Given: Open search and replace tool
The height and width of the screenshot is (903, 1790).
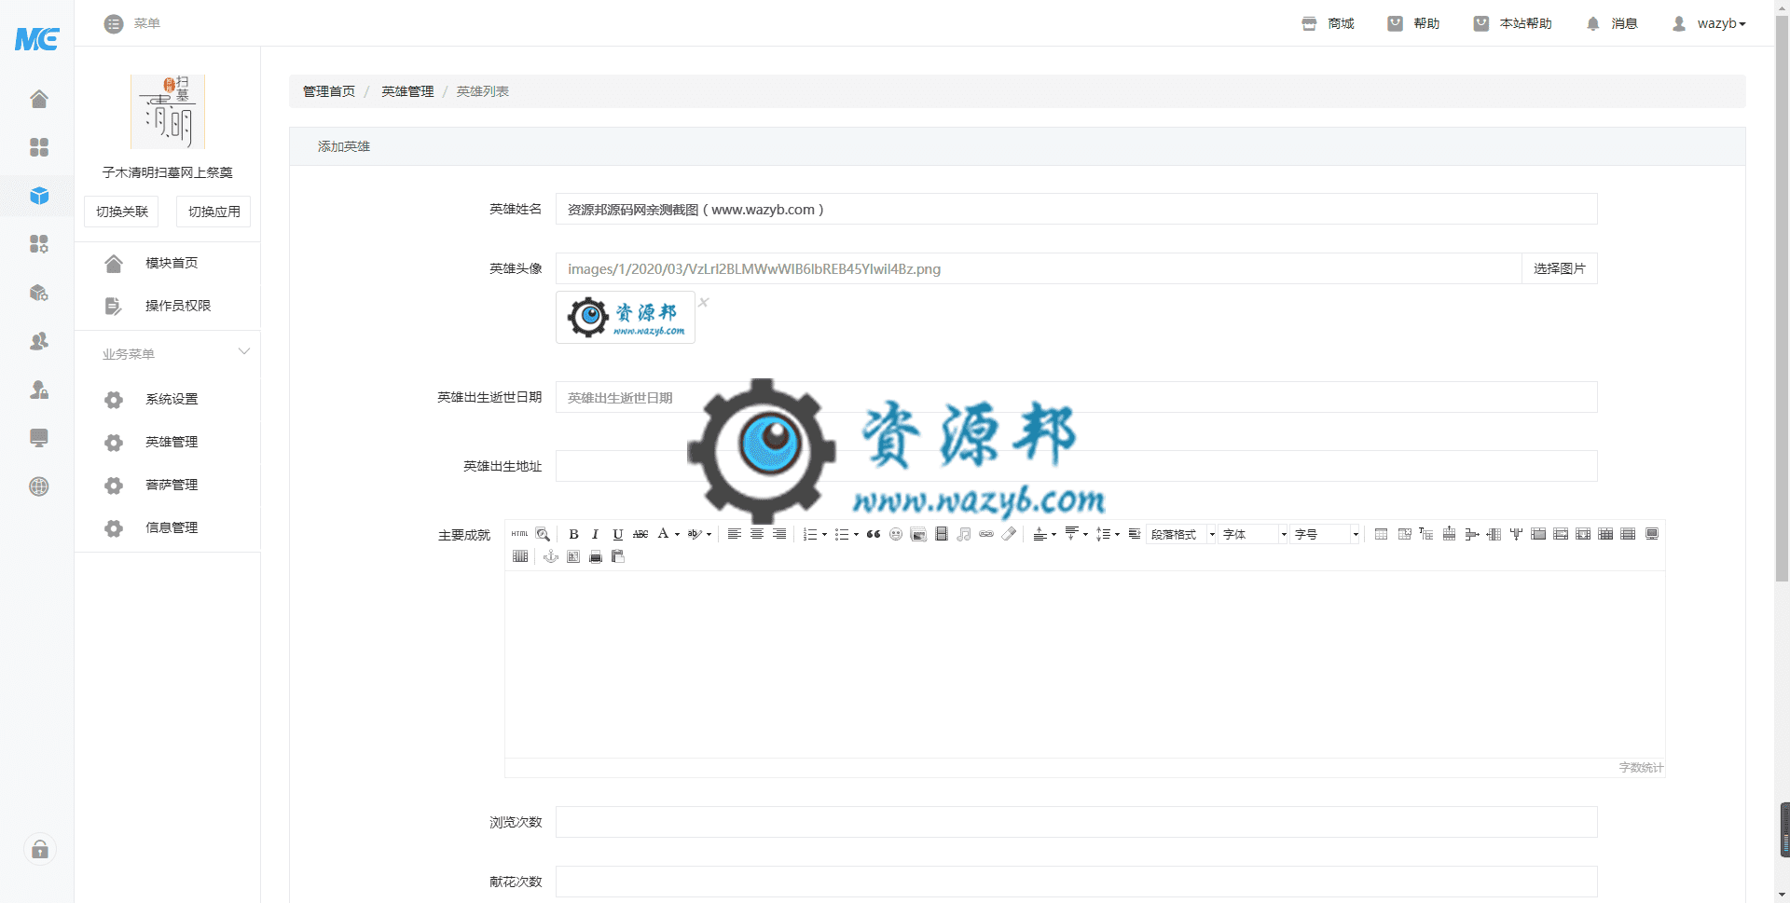Looking at the screenshot, I should click(x=543, y=534).
